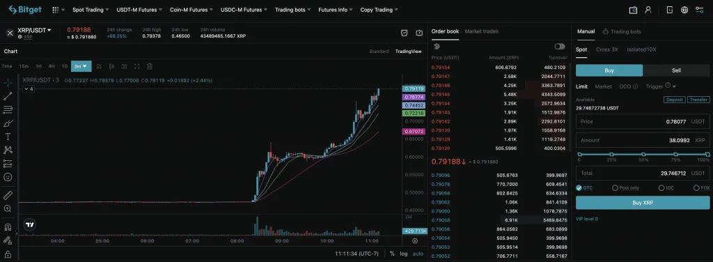Open the Copy Trading dropdown
The image size is (713, 262).
click(x=379, y=10)
